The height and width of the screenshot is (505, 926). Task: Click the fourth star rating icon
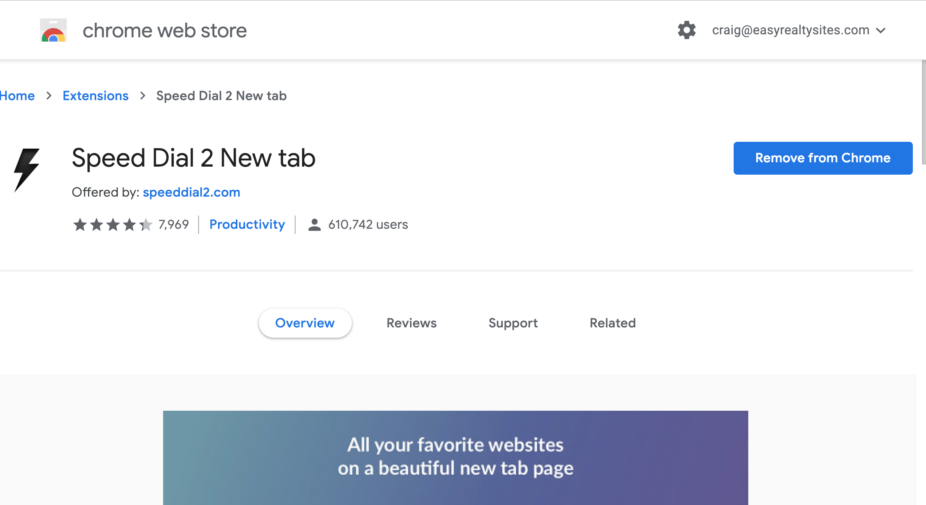point(129,224)
